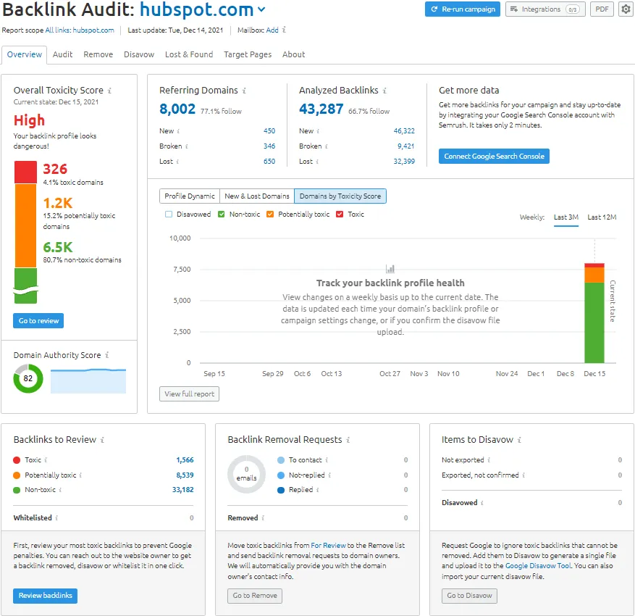Image resolution: width=635 pixels, height=616 pixels.
Task: Click info icon beside Referring Domains Lost
Action: [x=177, y=162]
